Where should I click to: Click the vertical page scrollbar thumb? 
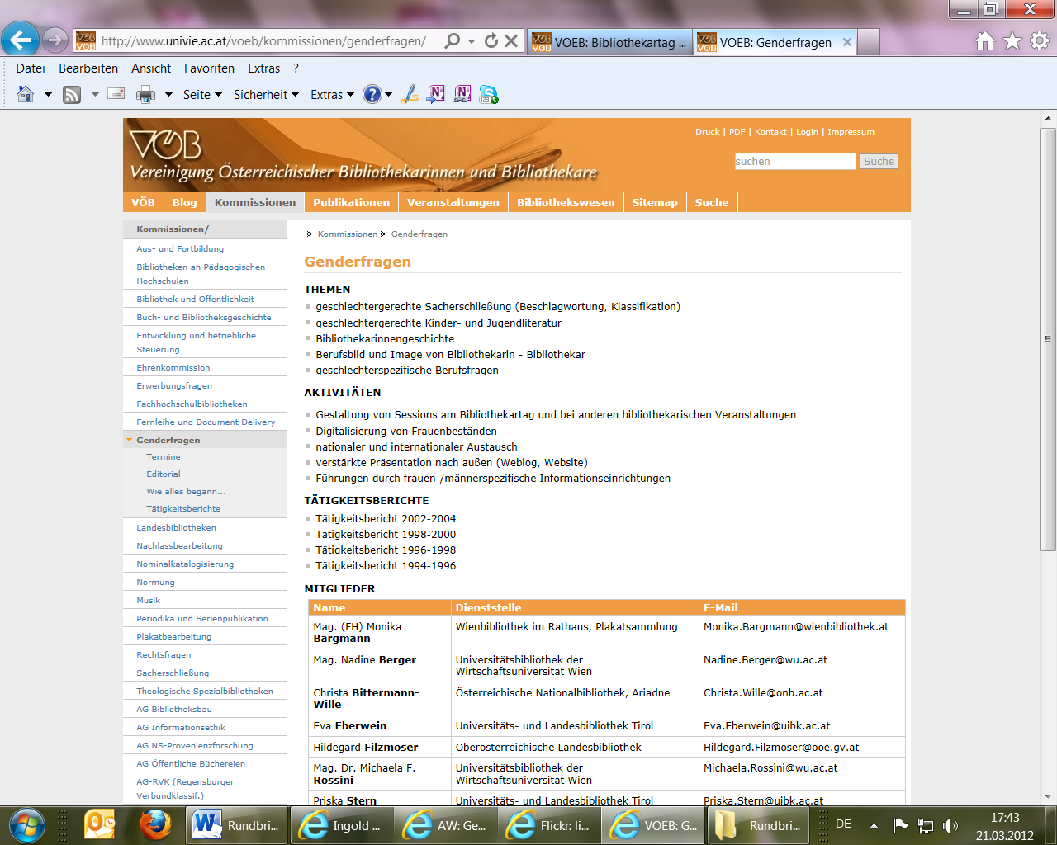(x=1048, y=338)
